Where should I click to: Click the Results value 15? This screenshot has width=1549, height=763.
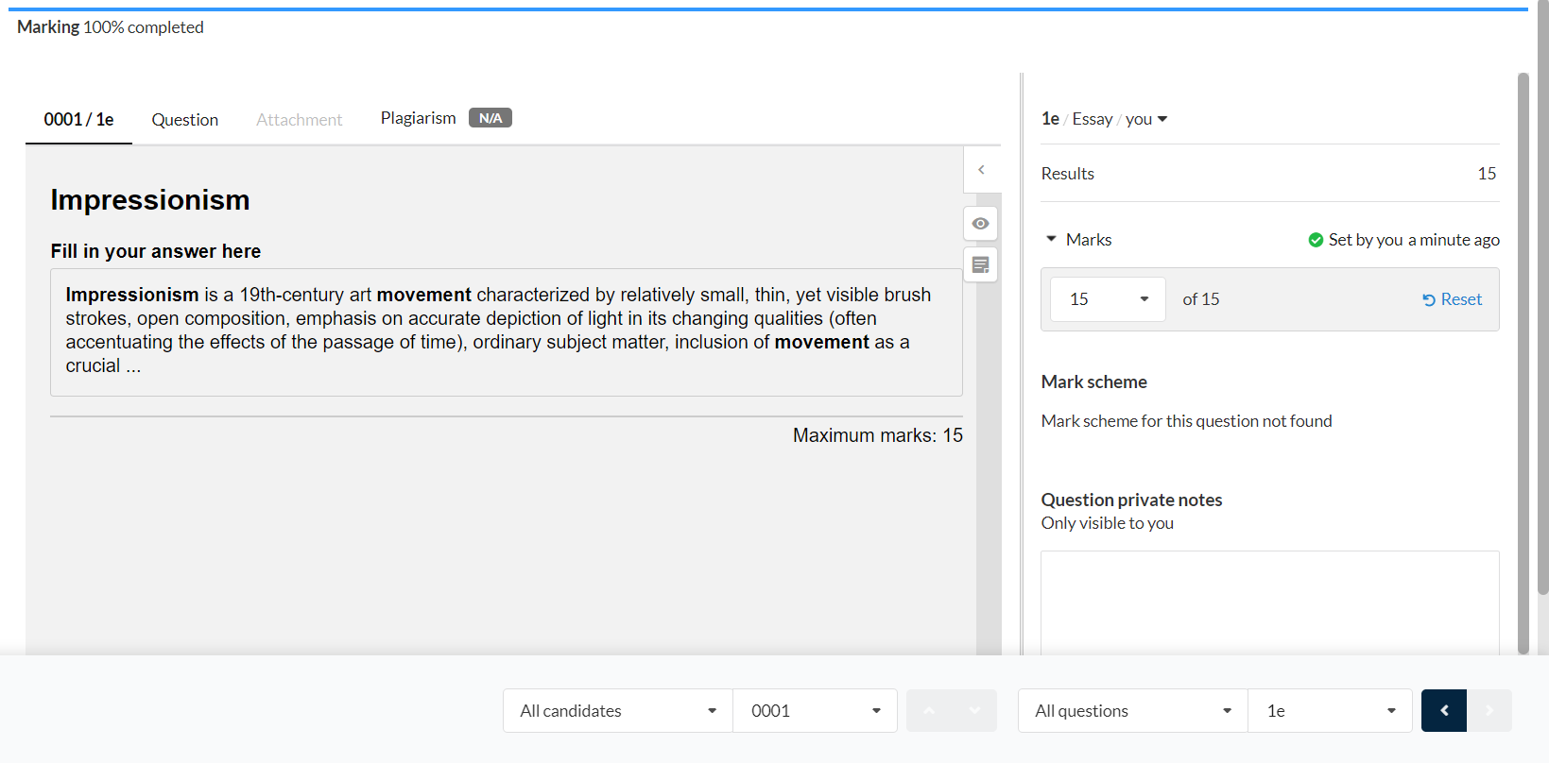1487,174
